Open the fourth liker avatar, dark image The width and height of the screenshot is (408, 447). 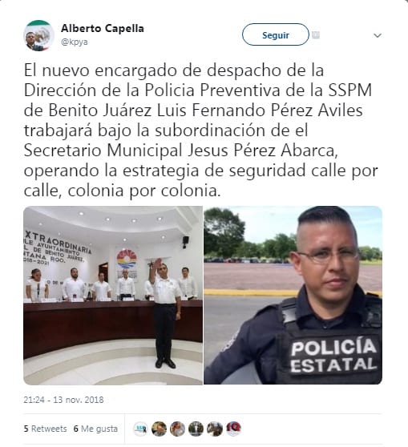pyautogui.click(x=196, y=429)
